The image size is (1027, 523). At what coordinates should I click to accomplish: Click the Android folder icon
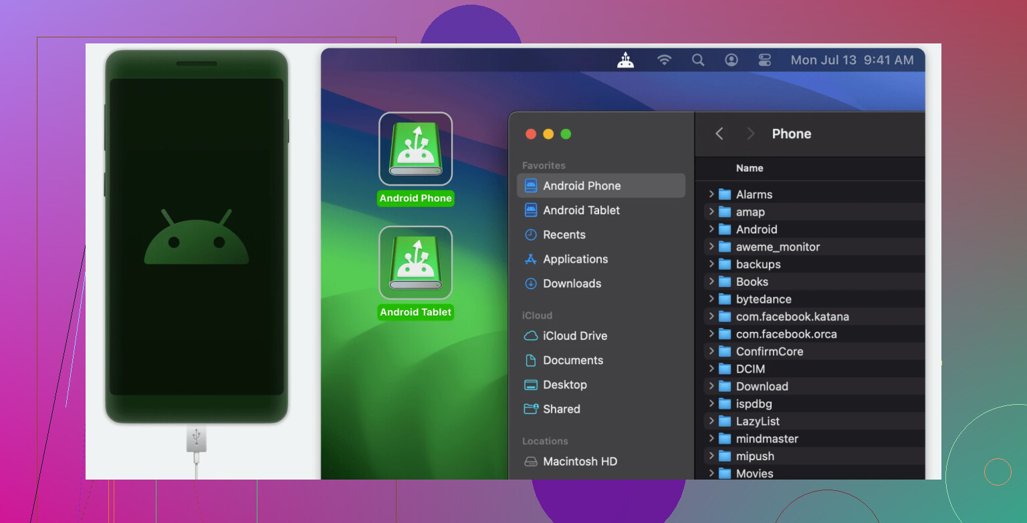pyautogui.click(x=725, y=229)
